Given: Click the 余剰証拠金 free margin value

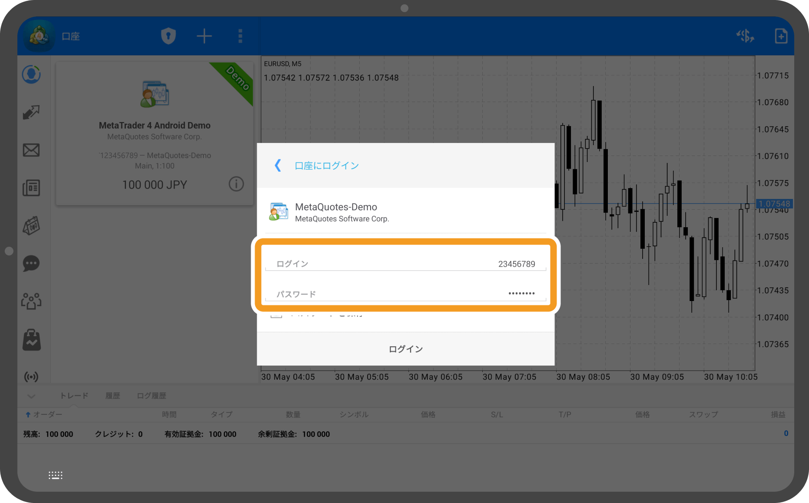Looking at the screenshot, I should pyautogui.click(x=316, y=434).
